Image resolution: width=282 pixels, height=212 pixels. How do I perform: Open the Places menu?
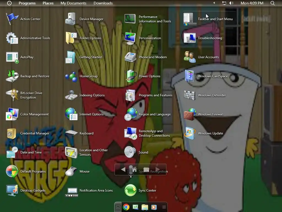pyautogui.click(x=48, y=3)
